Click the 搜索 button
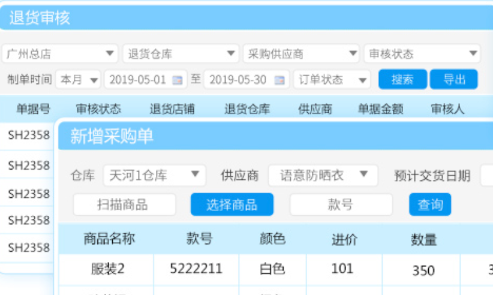This screenshot has height=295, width=493. tap(402, 80)
